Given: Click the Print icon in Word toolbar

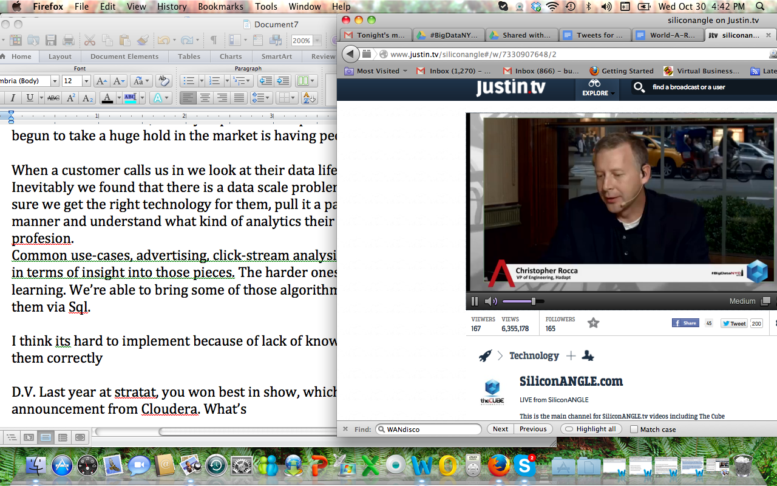Looking at the screenshot, I should 69,41.
